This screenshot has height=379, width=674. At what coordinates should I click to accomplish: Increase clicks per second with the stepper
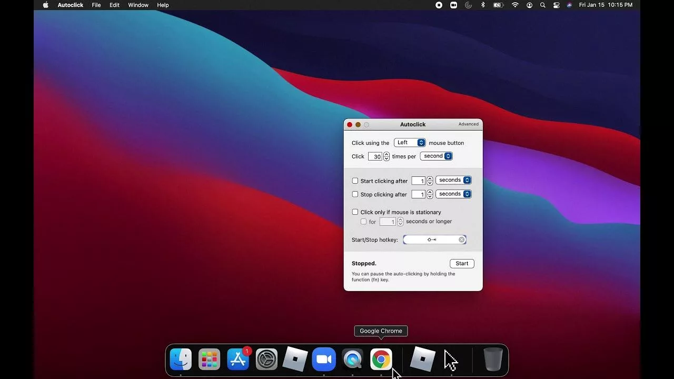pos(386,154)
